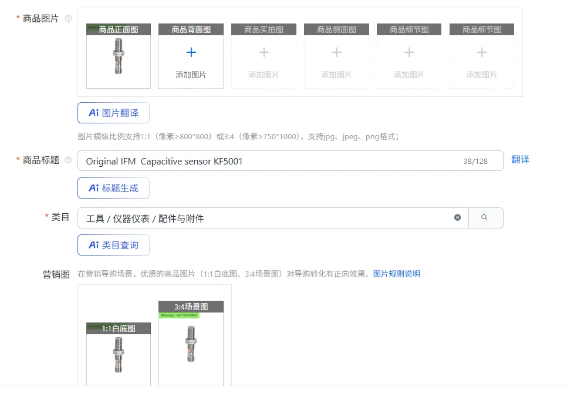Click the 38/128 character counter
Screen dimensions: 574x420
tap(475, 162)
